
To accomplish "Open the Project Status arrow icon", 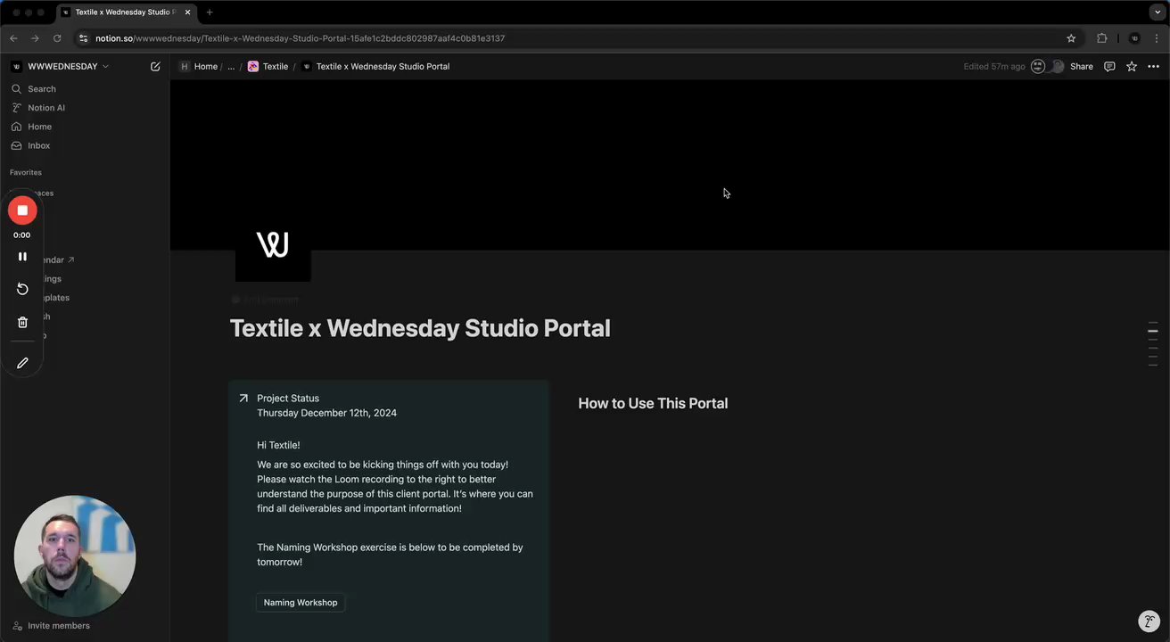I will click(x=243, y=399).
